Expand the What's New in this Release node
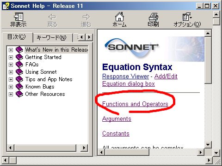Viewport: 222px width, 166px height. click(x=11, y=50)
